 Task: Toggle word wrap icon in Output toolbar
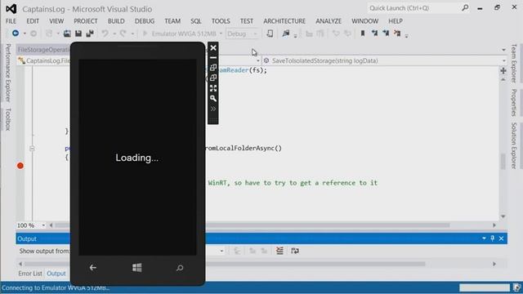click(x=295, y=251)
